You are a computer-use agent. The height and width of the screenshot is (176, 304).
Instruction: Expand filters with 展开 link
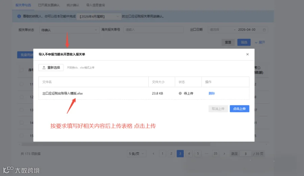260,42
